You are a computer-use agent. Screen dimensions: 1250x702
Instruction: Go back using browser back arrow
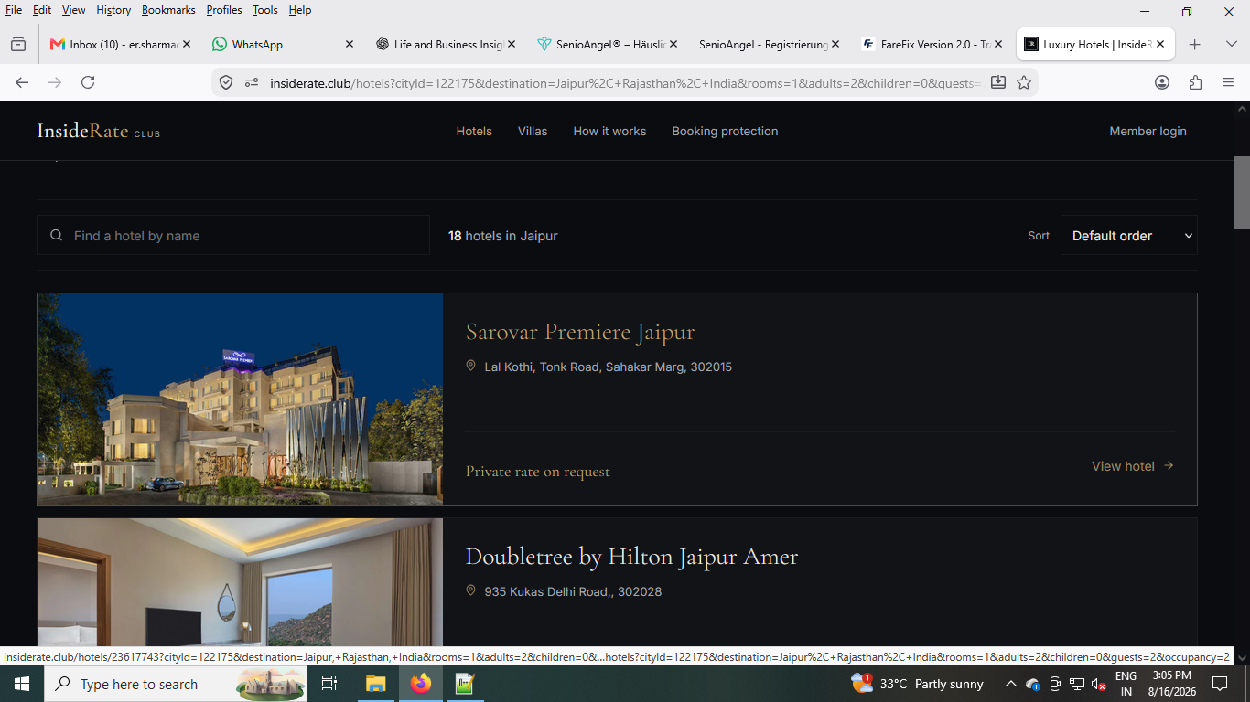[x=22, y=82]
